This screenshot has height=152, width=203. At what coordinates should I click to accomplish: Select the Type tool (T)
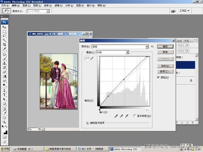pos(4,95)
